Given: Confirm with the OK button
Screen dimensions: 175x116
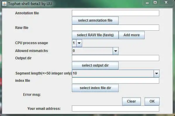Looking at the screenshot, I should click(152, 101).
